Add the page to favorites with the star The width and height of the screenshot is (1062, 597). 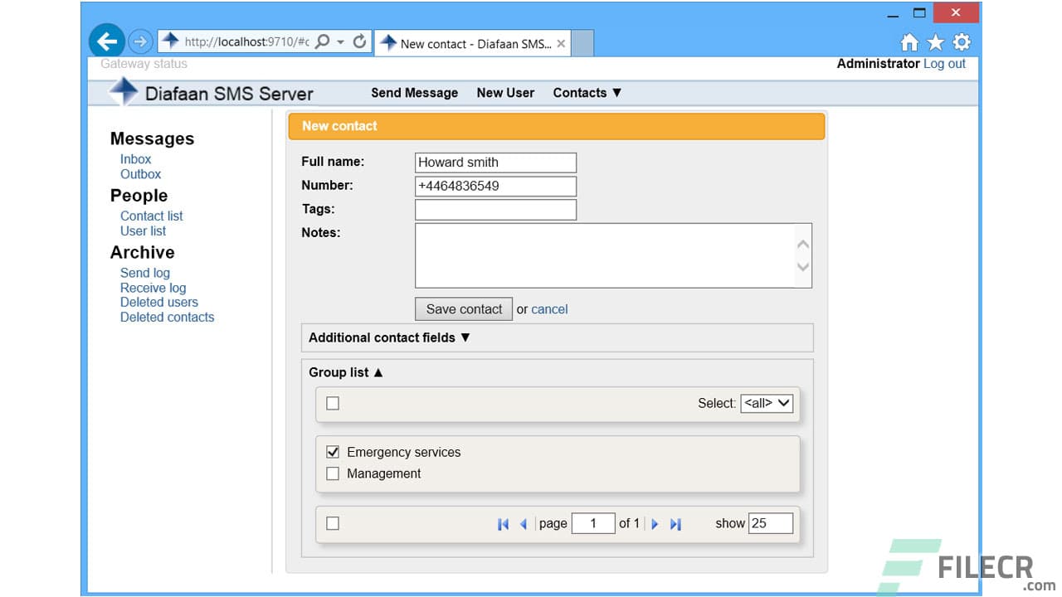[936, 41]
